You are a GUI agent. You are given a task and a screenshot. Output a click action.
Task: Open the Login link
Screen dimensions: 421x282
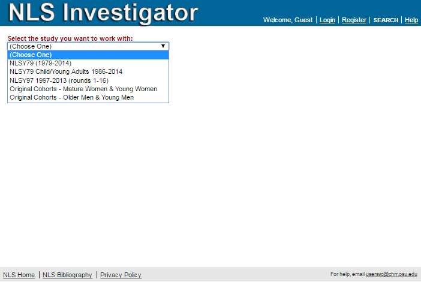click(x=327, y=20)
